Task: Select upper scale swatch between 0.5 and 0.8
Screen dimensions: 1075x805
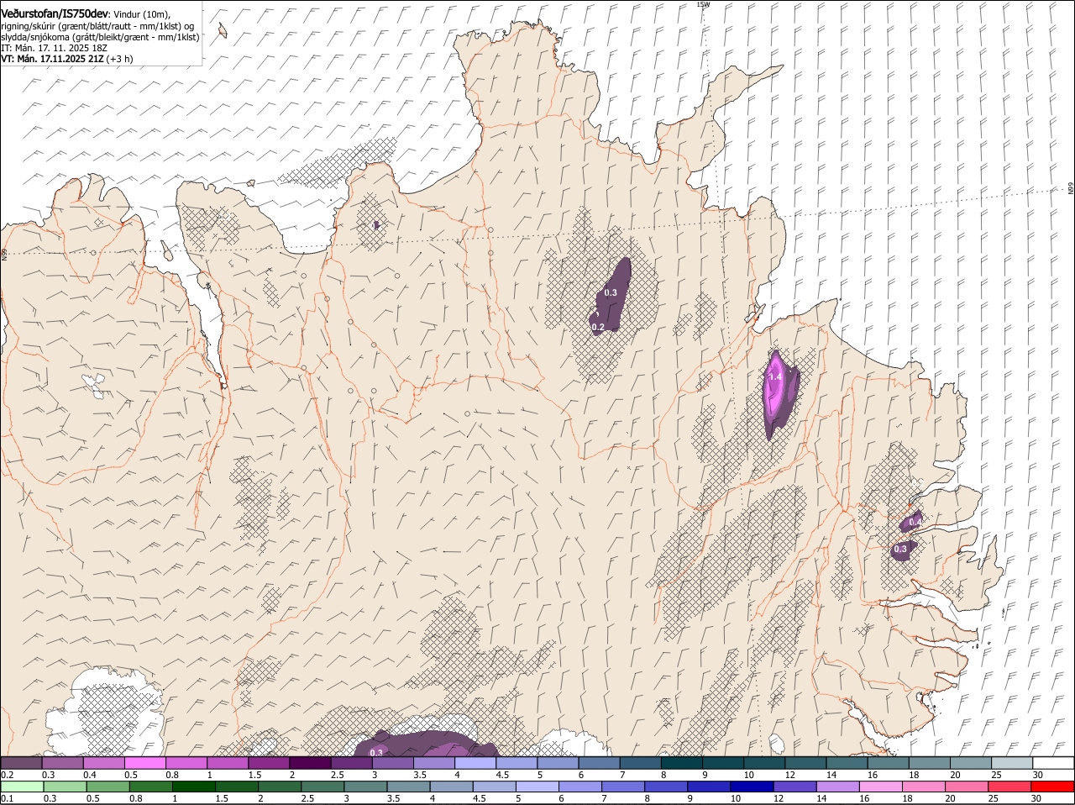Action: tap(145, 763)
